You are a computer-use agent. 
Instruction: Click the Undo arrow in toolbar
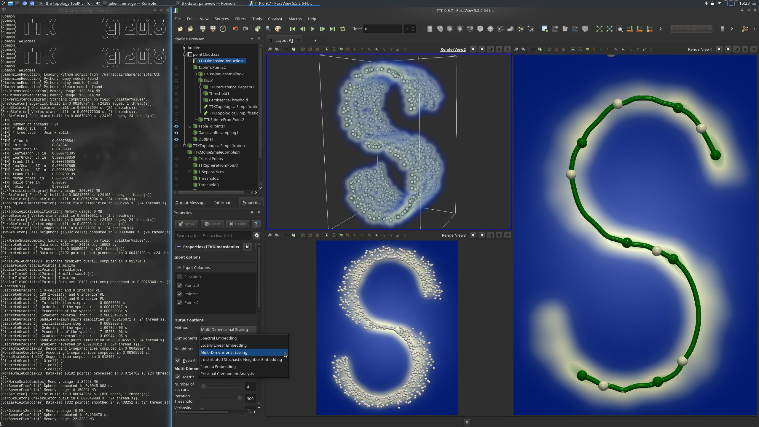(x=235, y=29)
